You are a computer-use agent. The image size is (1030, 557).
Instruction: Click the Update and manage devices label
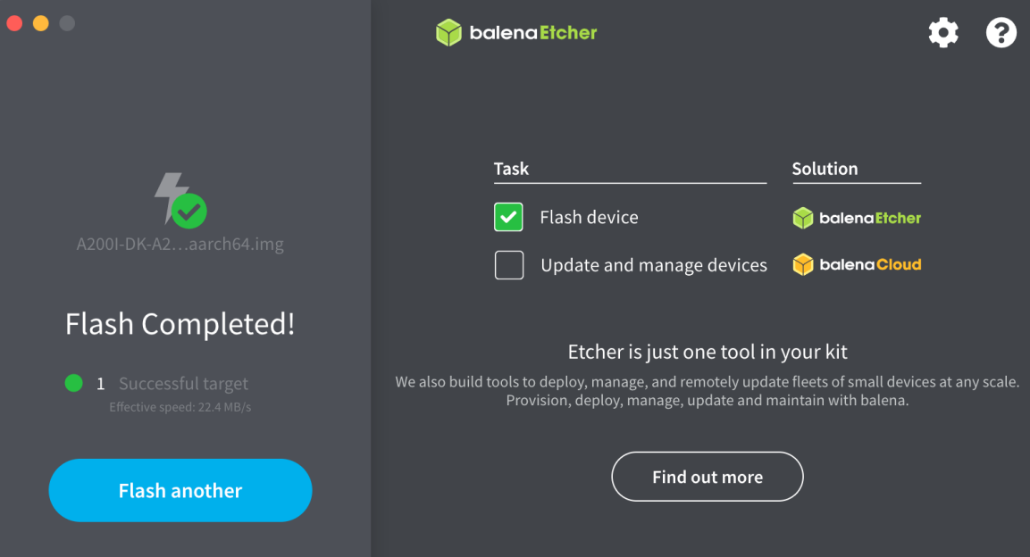coord(654,265)
